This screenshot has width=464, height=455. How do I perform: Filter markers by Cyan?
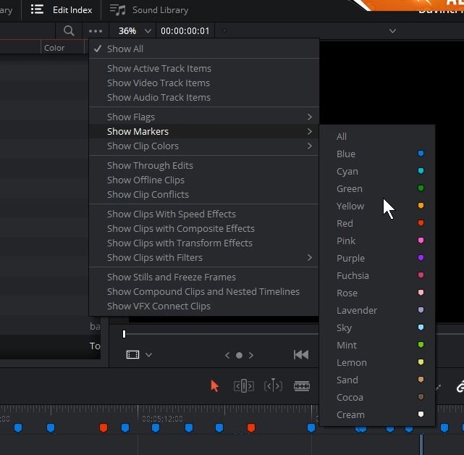[377, 172]
